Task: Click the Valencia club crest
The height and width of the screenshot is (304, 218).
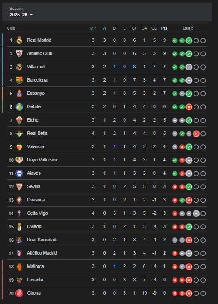Action: pos(19,147)
